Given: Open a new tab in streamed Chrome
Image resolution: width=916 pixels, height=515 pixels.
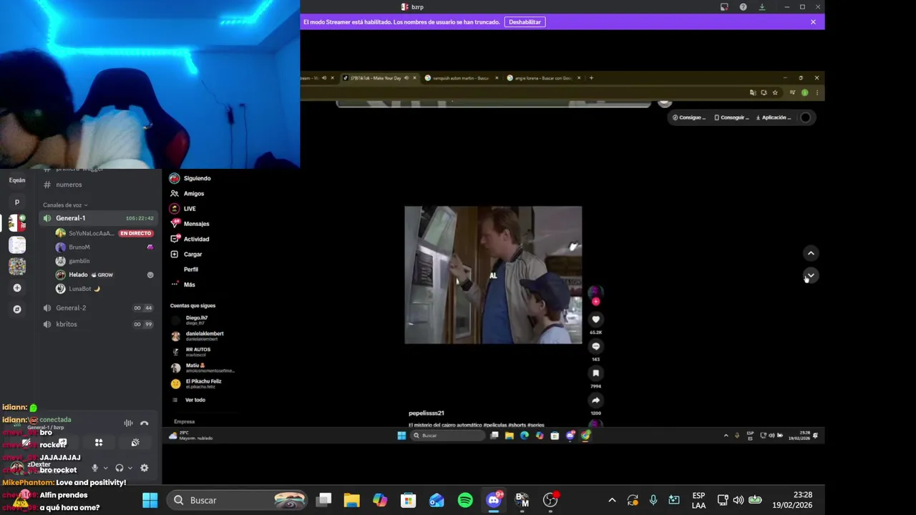Looking at the screenshot, I should [x=591, y=78].
